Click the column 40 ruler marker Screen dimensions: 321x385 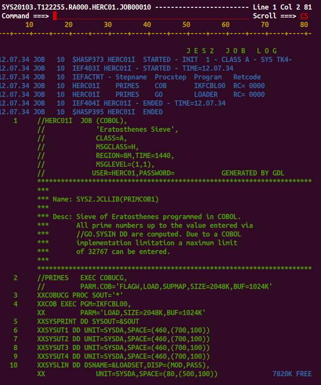pyautogui.click(x=147, y=24)
